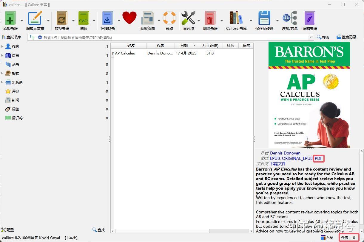Click the Connect/share (连接/共享) icon
The width and height of the screenshot is (364, 242).
click(x=290, y=18)
